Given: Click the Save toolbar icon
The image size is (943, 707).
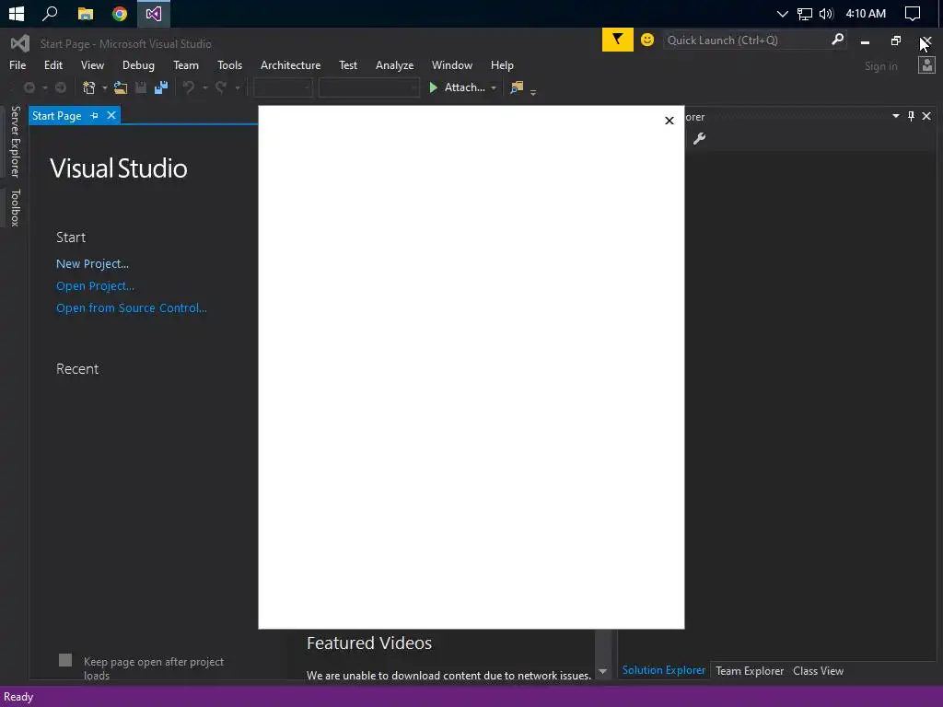Looking at the screenshot, I should tap(141, 87).
